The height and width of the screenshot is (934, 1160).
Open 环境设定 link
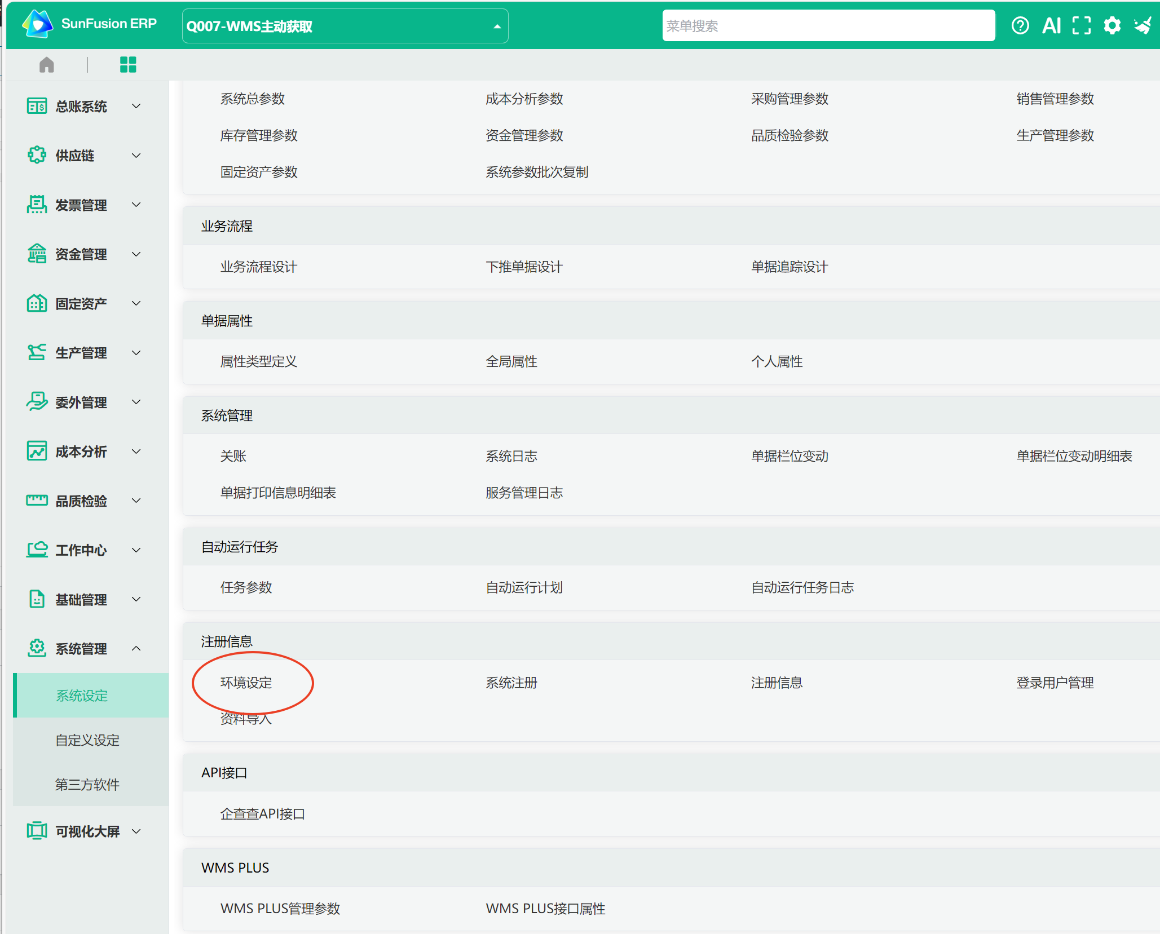tap(246, 683)
